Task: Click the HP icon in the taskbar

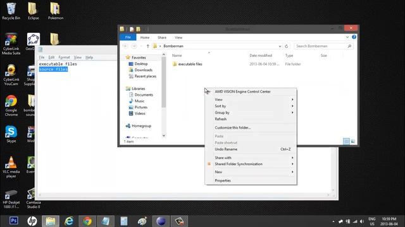Action: click(32, 221)
